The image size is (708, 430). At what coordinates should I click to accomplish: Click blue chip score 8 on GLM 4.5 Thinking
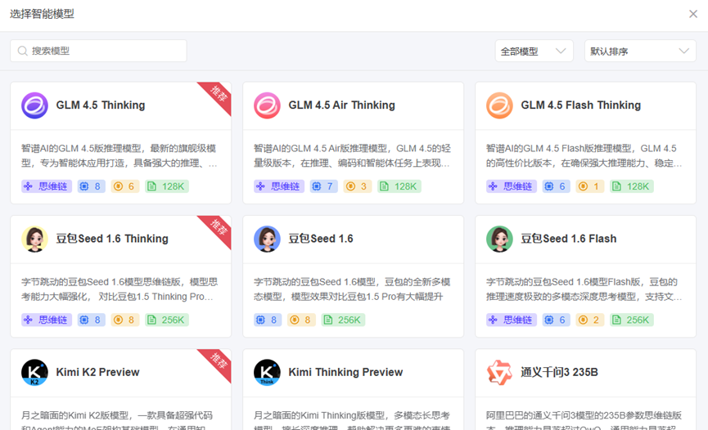click(x=91, y=186)
